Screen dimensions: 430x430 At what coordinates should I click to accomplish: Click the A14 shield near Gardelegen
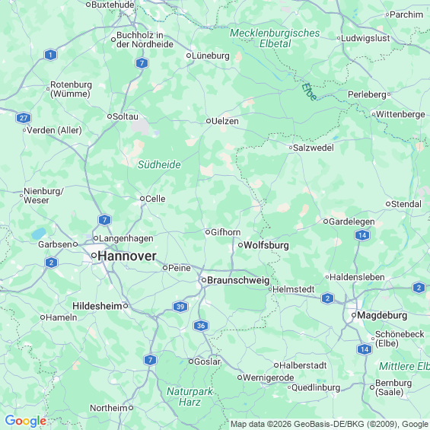click(x=362, y=235)
